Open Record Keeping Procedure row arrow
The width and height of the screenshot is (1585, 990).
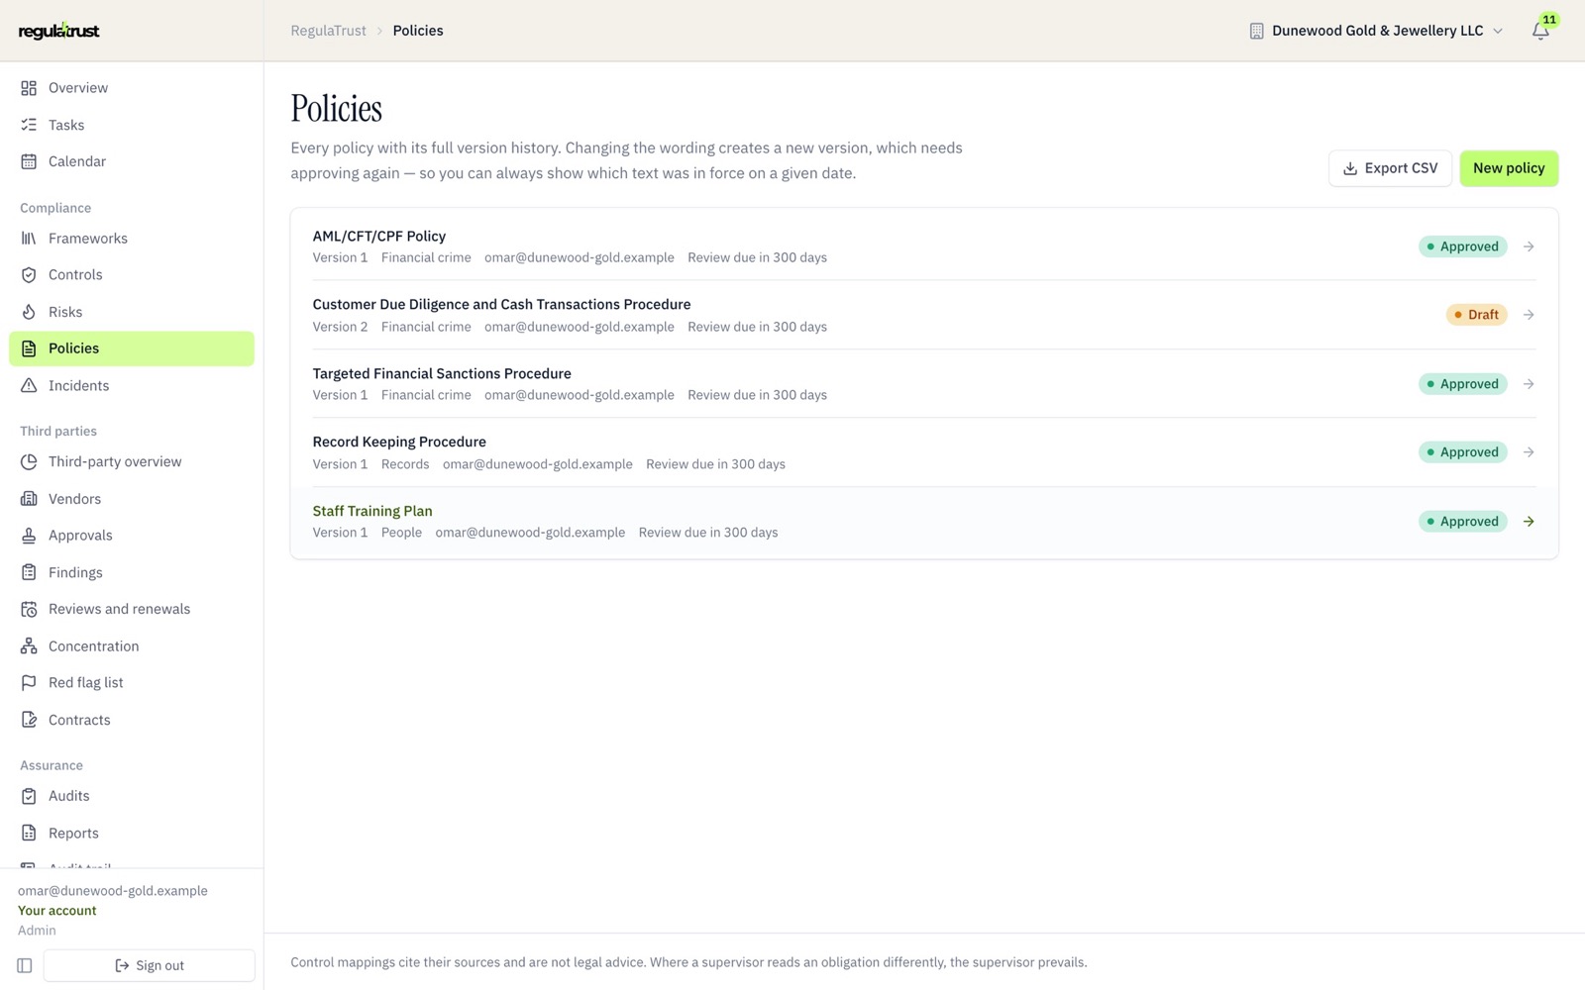pyautogui.click(x=1529, y=452)
